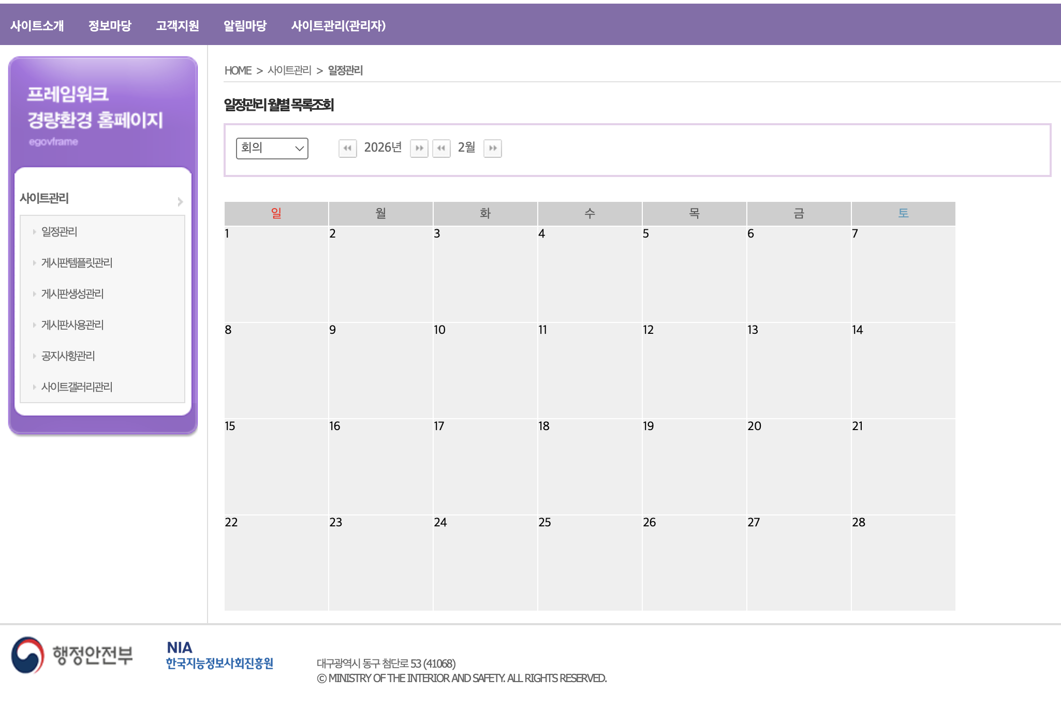Expand the 사이트관리 sidebar arrow
1061x708 pixels.
[180, 201]
